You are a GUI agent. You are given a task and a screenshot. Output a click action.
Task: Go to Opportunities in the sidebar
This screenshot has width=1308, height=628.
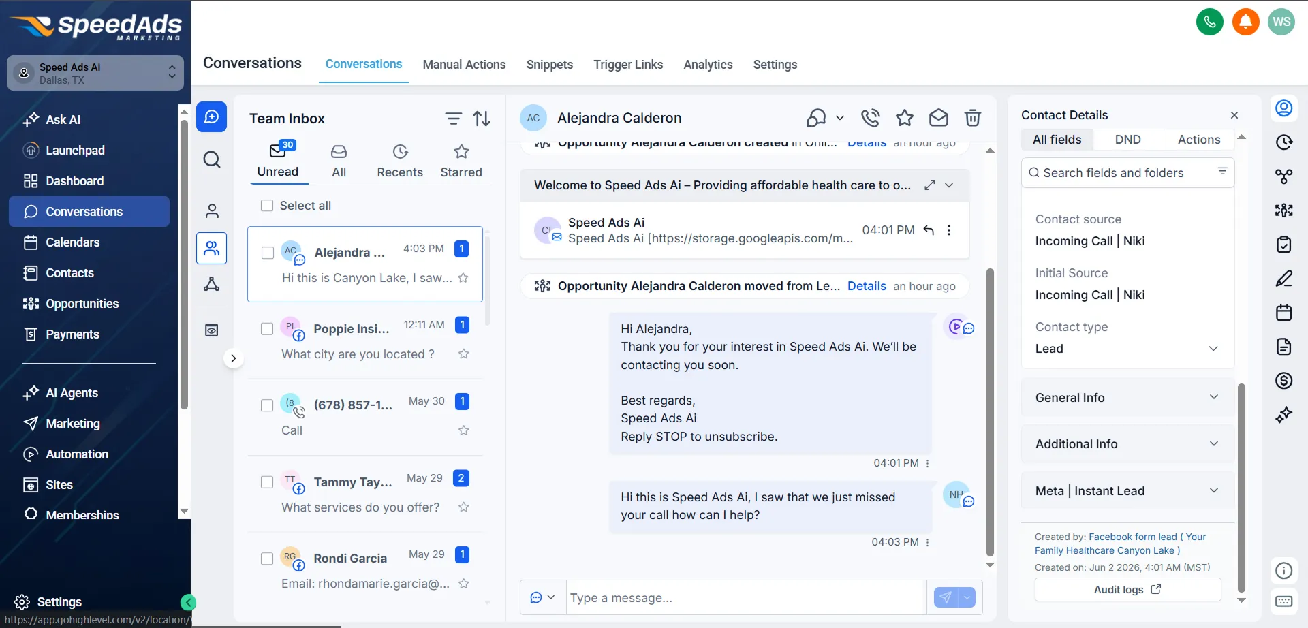tap(82, 304)
